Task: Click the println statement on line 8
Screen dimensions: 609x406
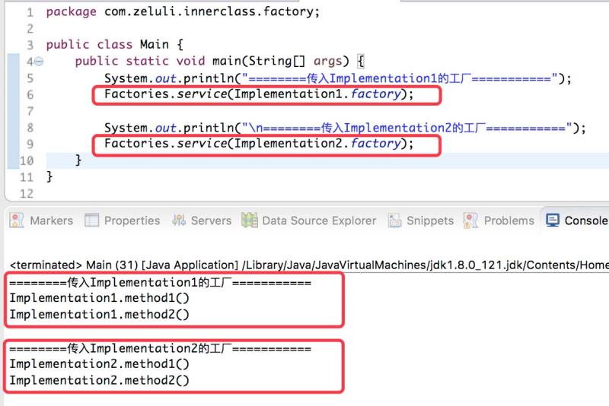Action: 345,128
